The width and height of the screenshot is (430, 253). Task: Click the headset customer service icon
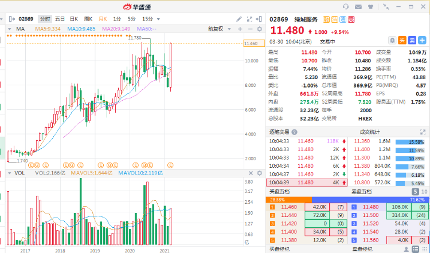(x=346, y=6)
